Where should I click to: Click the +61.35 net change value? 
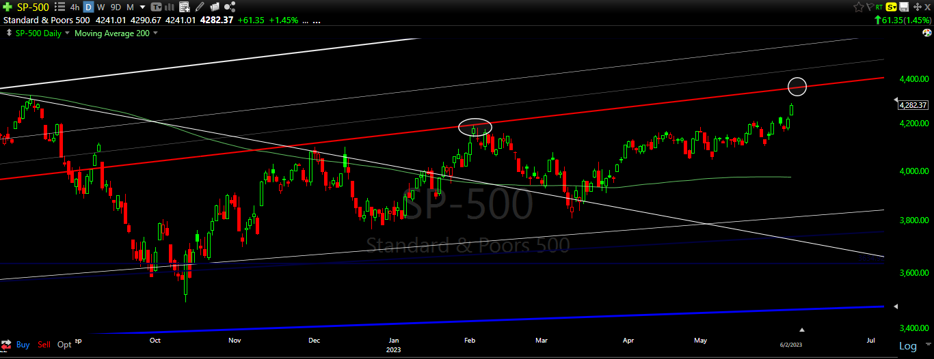[x=250, y=20]
